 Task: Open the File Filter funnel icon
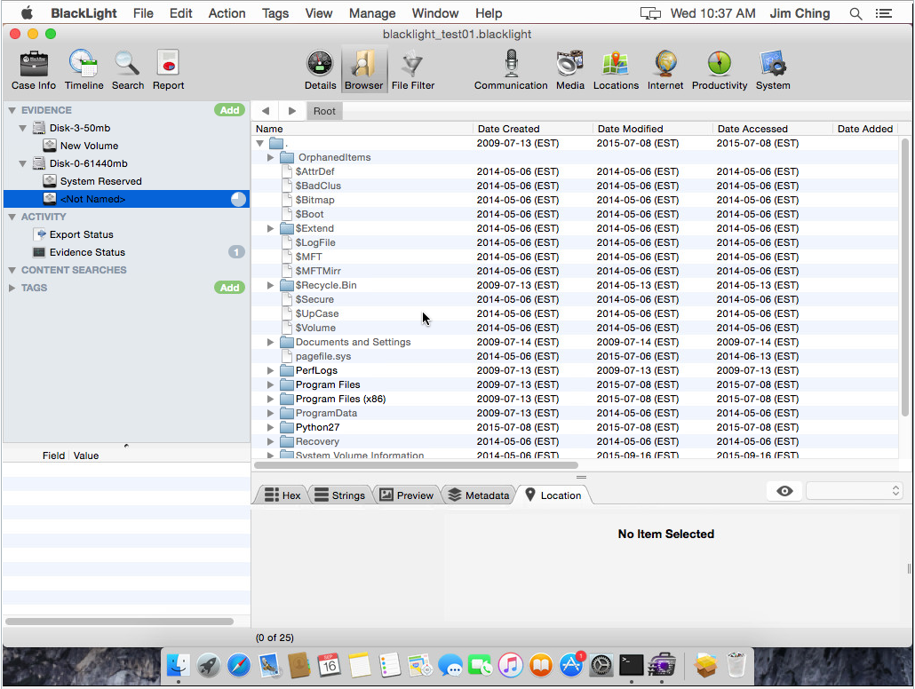(412, 70)
